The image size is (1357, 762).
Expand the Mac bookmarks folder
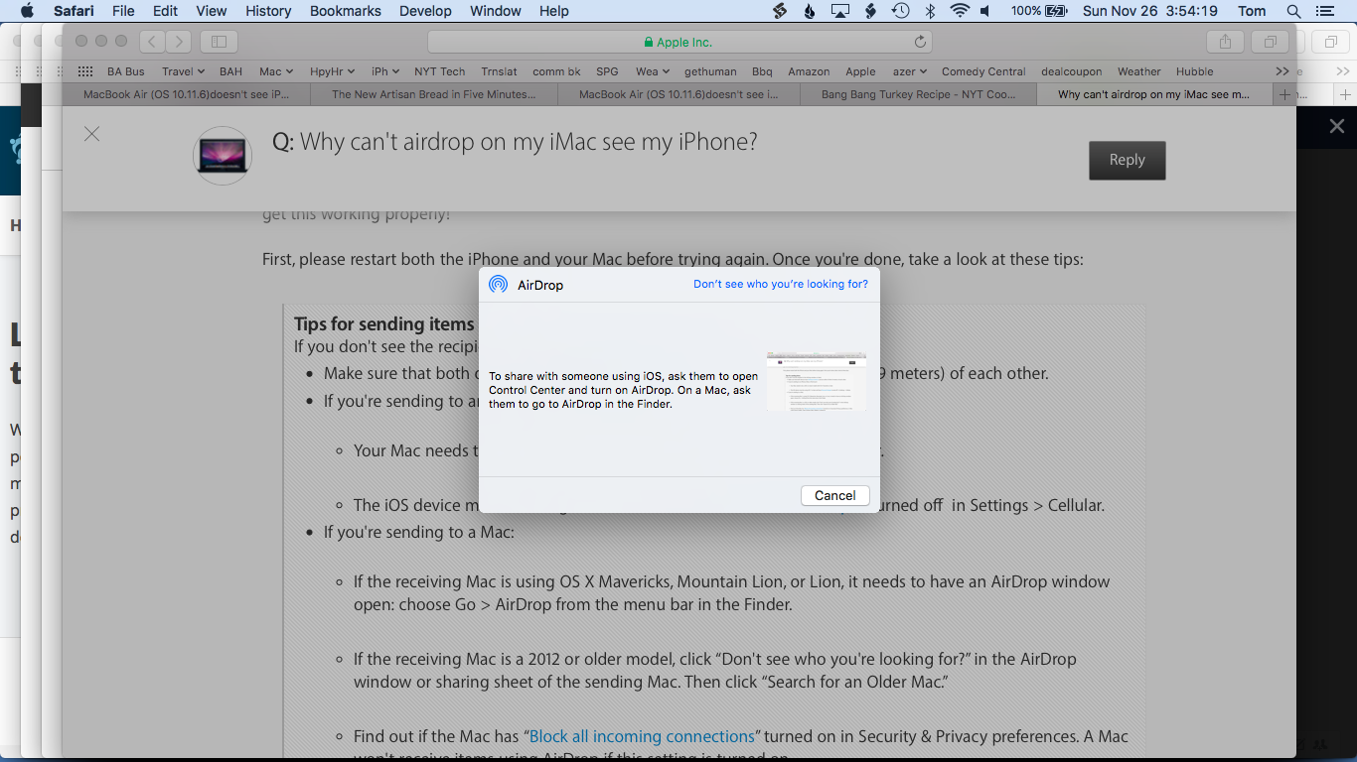pyautogui.click(x=276, y=71)
